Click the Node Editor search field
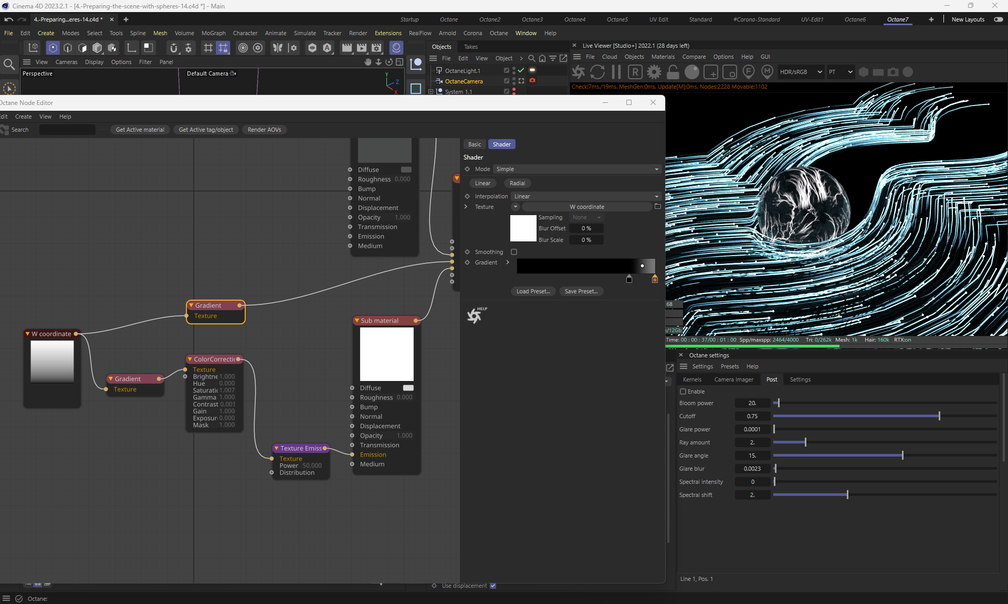 pyautogui.click(x=67, y=130)
